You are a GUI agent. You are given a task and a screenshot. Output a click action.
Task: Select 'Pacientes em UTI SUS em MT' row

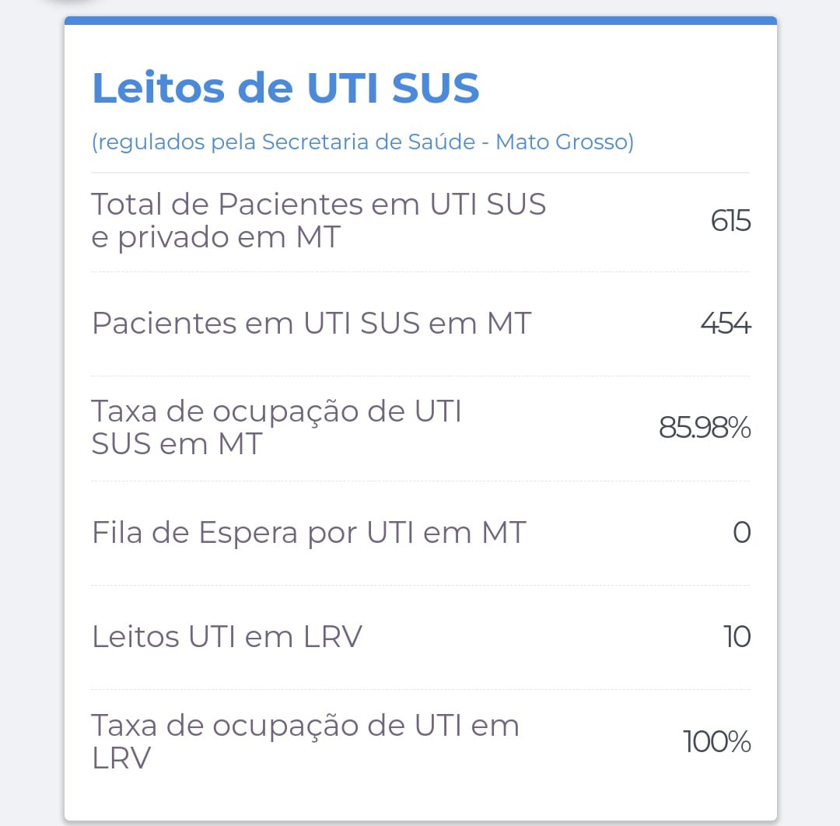pos(421,324)
